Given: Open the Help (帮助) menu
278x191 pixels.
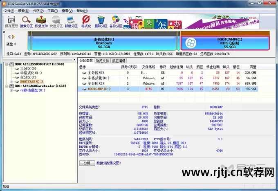Looking at the screenshot, I should [82, 11].
